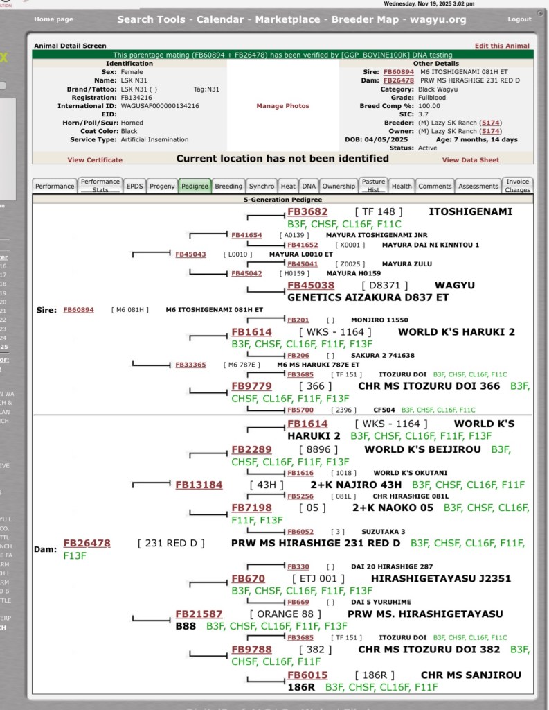The width and height of the screenshot is (549, 710).
Task: Switch to the Progeny tab
Action: 162,186
